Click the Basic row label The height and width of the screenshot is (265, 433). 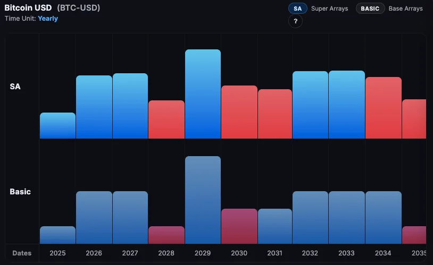[20, 192]
